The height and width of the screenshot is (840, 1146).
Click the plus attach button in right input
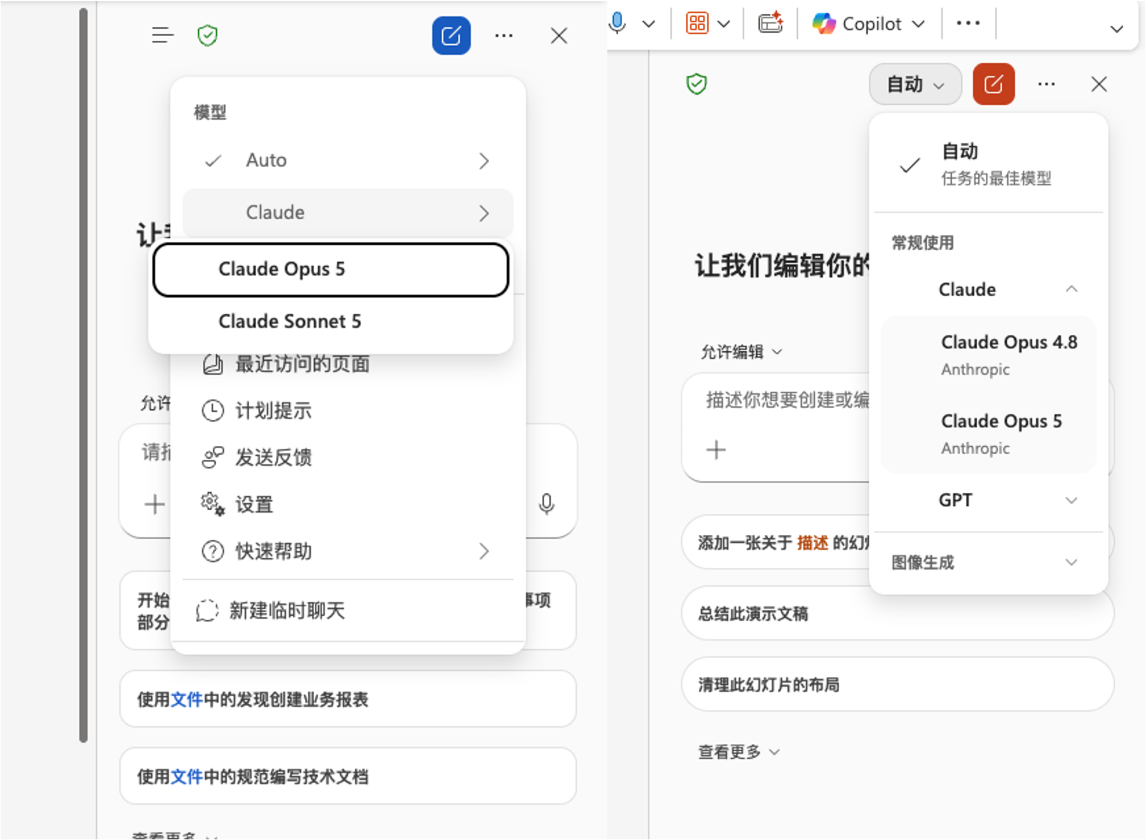point(716,450)
